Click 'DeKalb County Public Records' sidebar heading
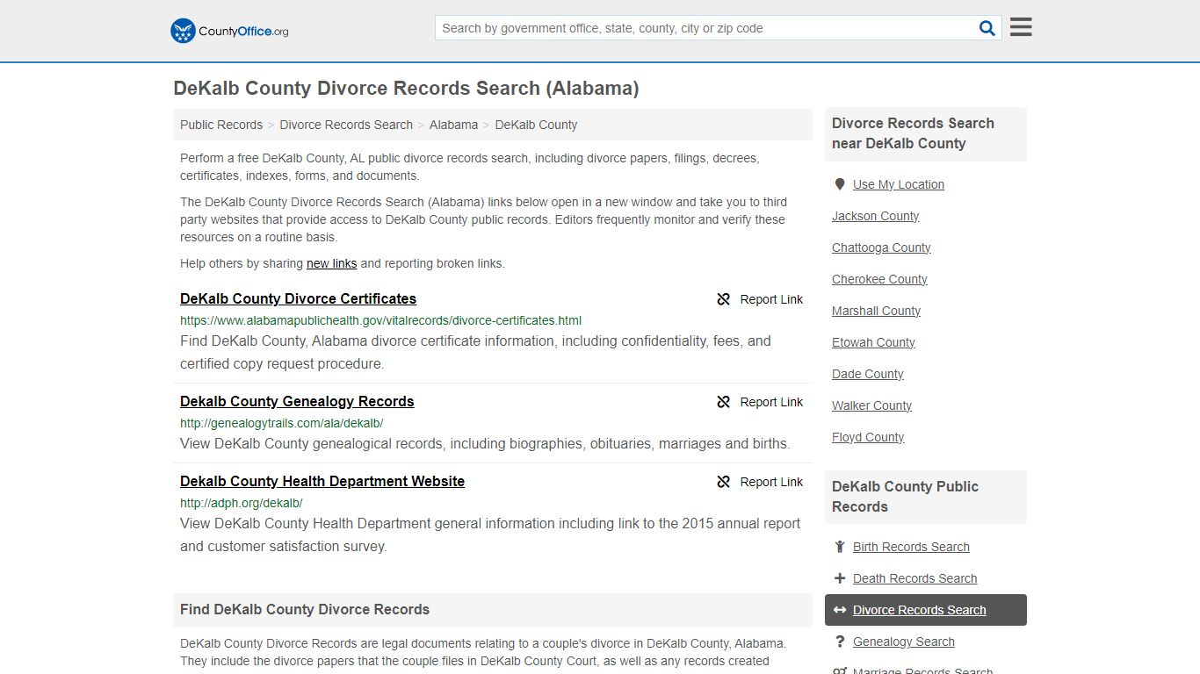The height and width of the screenshot is (674, 1200). coord(906,497)
